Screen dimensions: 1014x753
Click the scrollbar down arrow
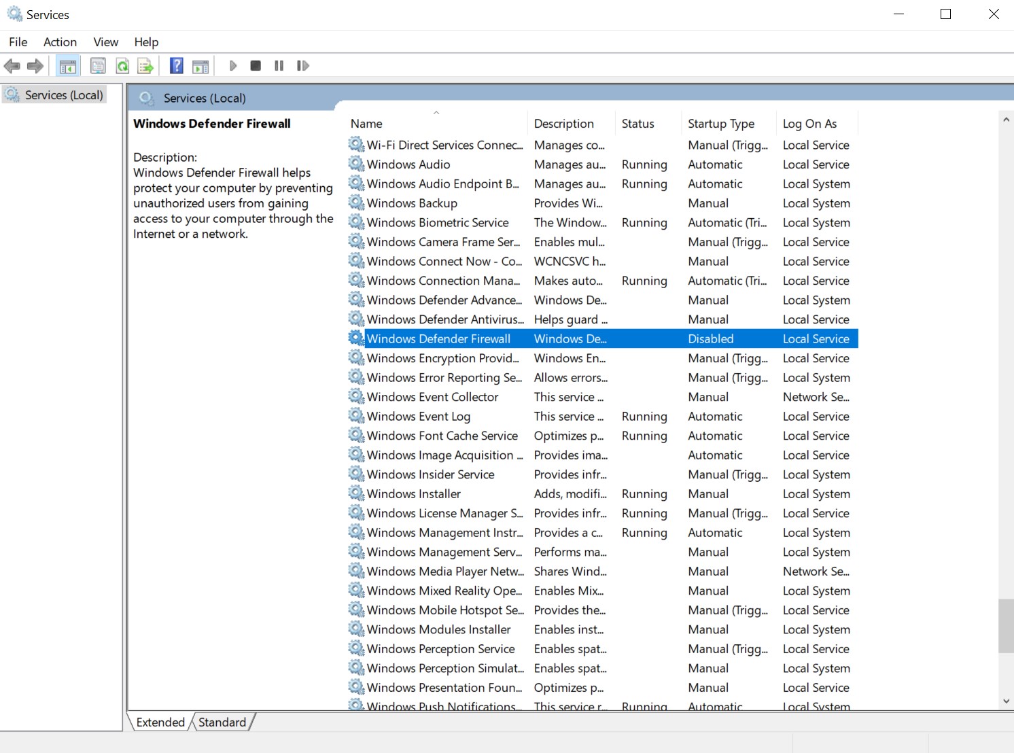[x=1007, y=701]
